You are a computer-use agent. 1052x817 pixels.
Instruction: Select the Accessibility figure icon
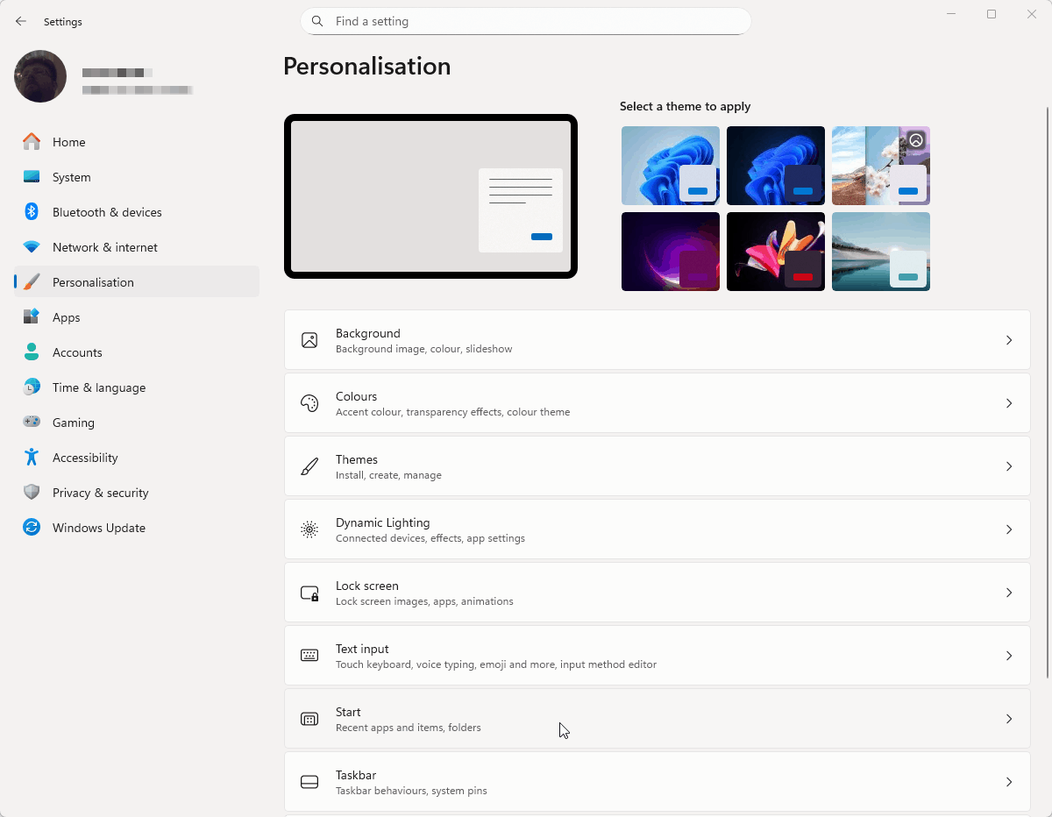32,458
